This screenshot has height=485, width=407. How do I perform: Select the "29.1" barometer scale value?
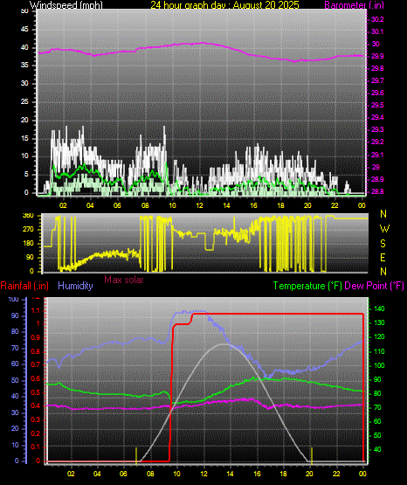[377, 155]
